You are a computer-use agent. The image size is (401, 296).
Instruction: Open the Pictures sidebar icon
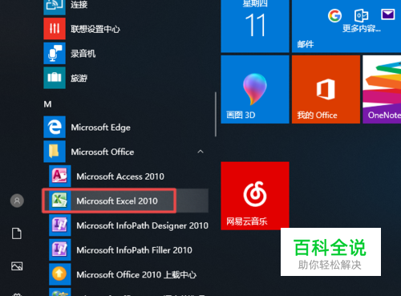point(17,266)
